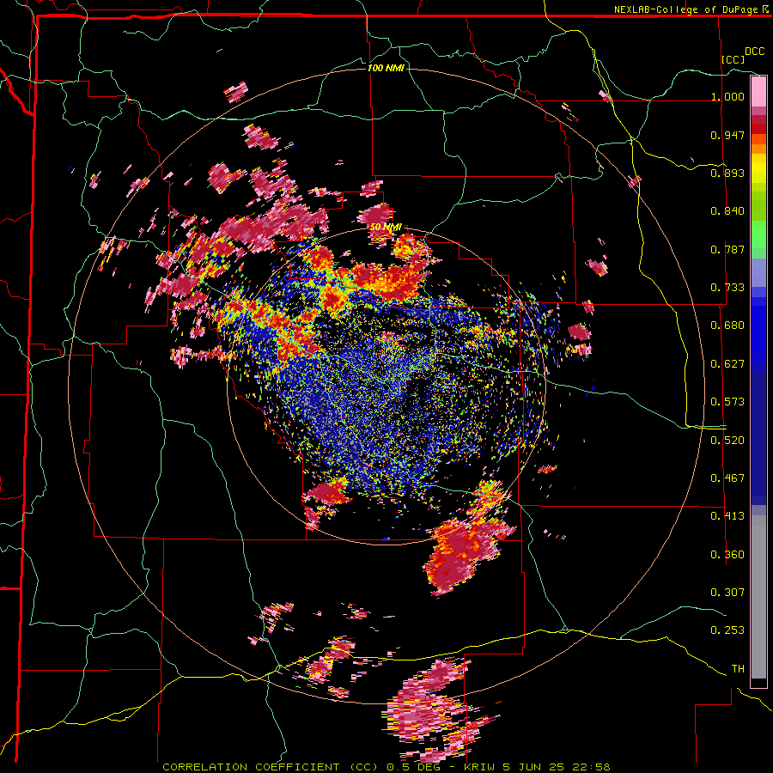
Task: Click the 0.413 color scale value
Action: (x=727, y=516)
